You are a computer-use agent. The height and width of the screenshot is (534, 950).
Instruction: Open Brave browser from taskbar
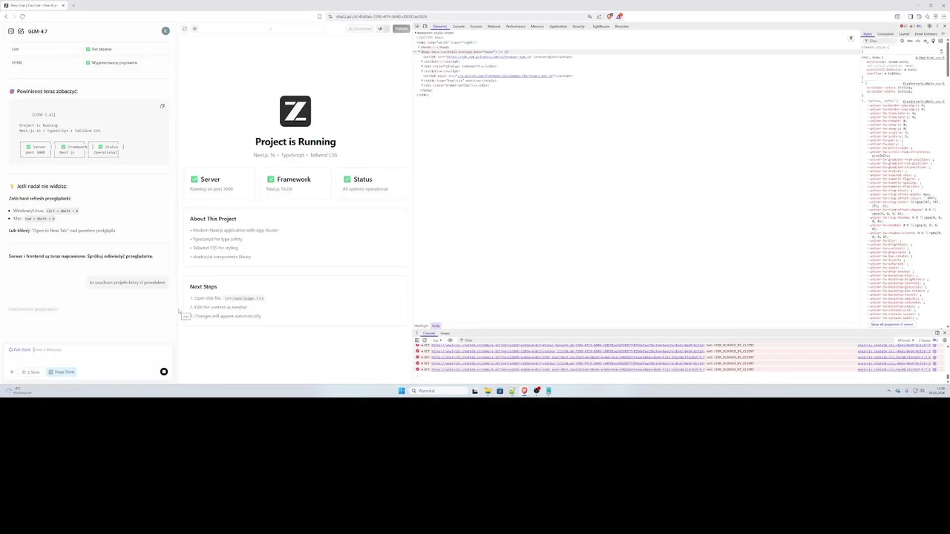tap(524, 391)
